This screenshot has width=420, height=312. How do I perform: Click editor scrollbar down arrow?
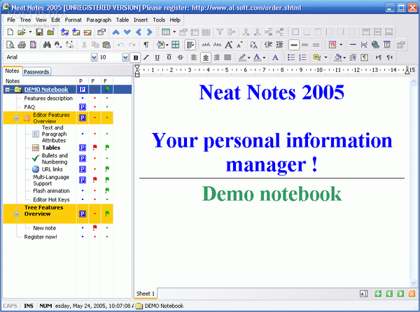click(x=413, y=283)
